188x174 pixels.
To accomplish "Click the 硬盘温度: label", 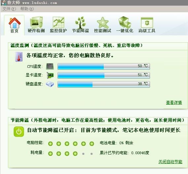I will point(34,84).
